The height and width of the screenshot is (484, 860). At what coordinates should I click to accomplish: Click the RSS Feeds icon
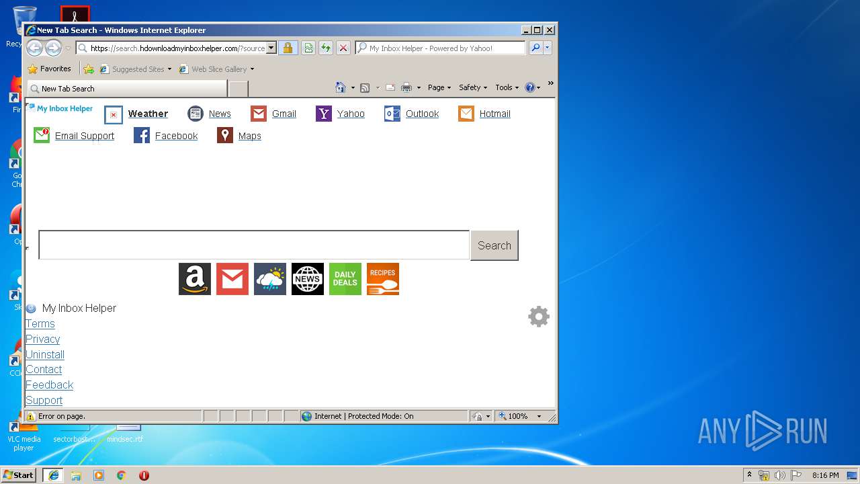[x=365, y=87]
